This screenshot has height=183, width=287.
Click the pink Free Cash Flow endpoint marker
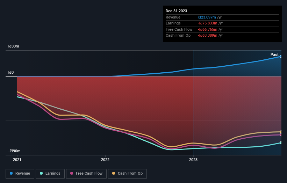tap(281, 135)
